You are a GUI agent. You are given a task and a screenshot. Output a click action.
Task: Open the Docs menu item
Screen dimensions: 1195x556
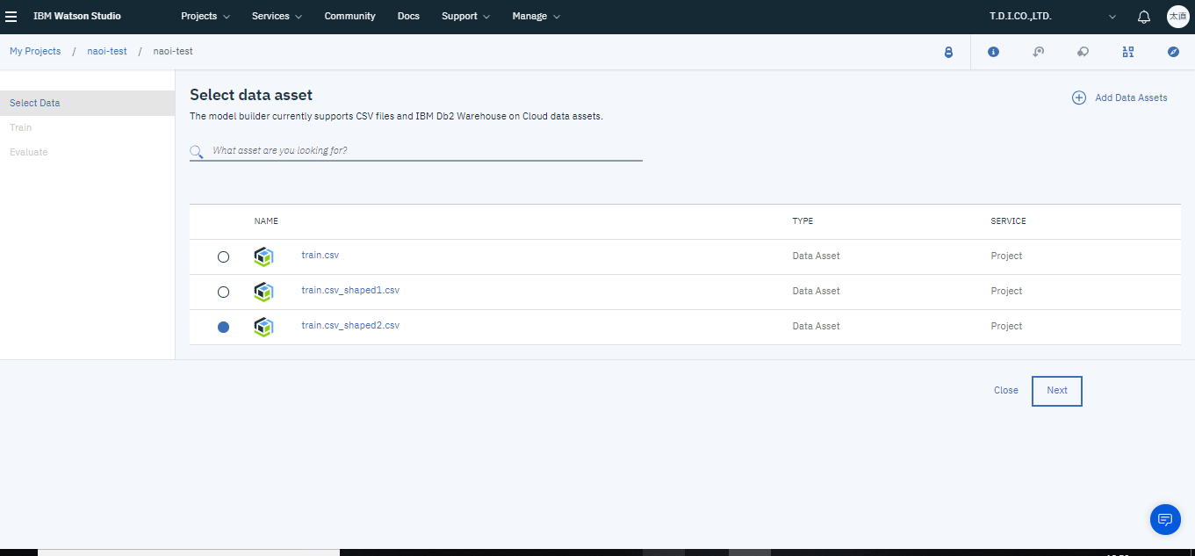(408, 17)
